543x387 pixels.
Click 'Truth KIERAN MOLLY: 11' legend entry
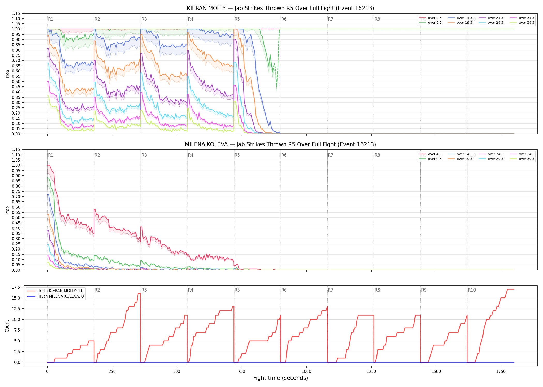pos(55,291)
